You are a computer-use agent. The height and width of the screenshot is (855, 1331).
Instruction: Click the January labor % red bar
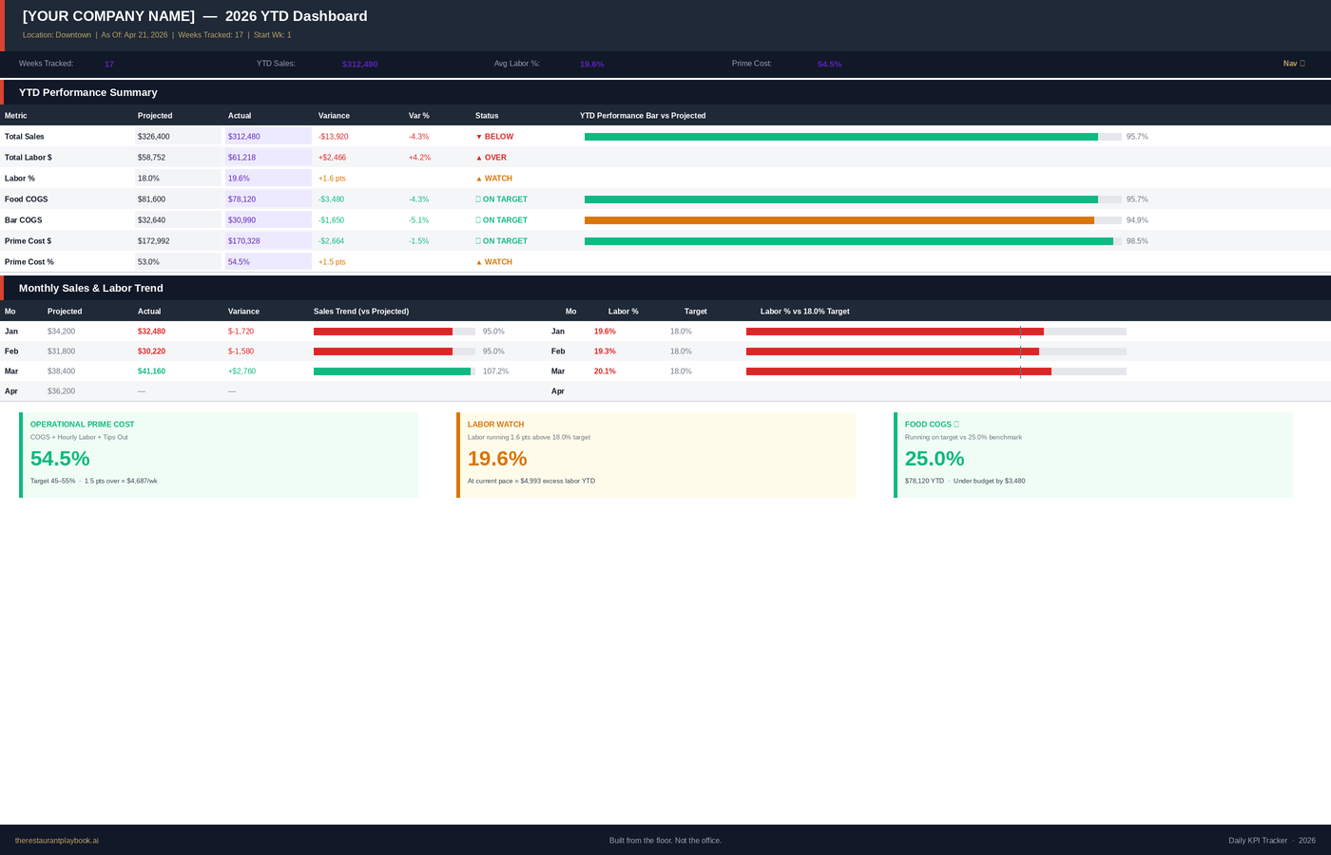coord(895,332)
